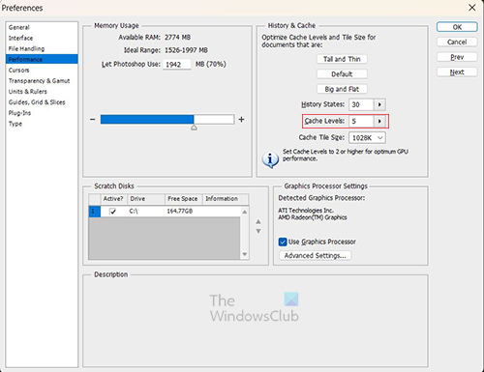Open Advanced Settings for graphics processor
The image size is (484, 372).
(x=315, y=255)
